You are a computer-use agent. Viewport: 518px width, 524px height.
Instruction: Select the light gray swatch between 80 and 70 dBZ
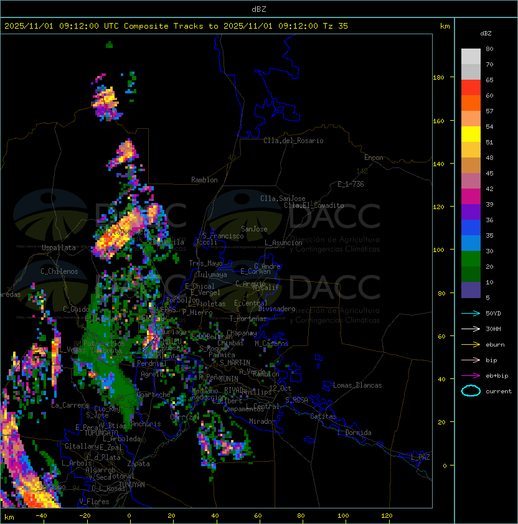(471, 56)
